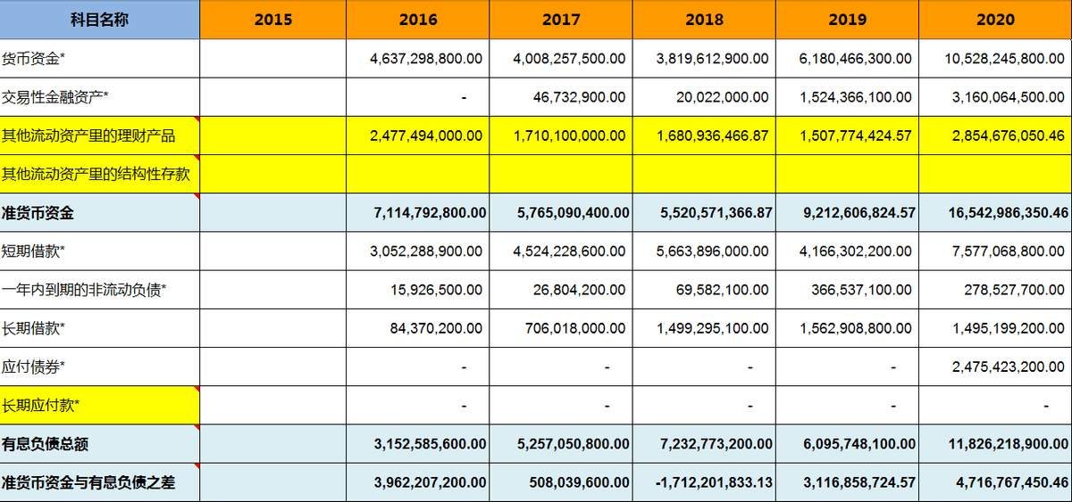The image size is (1072, 502).
Task: Select the 2015 column header
Action: [272, 20]
